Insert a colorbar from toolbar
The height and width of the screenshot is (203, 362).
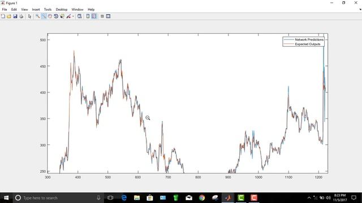(88, 16)
